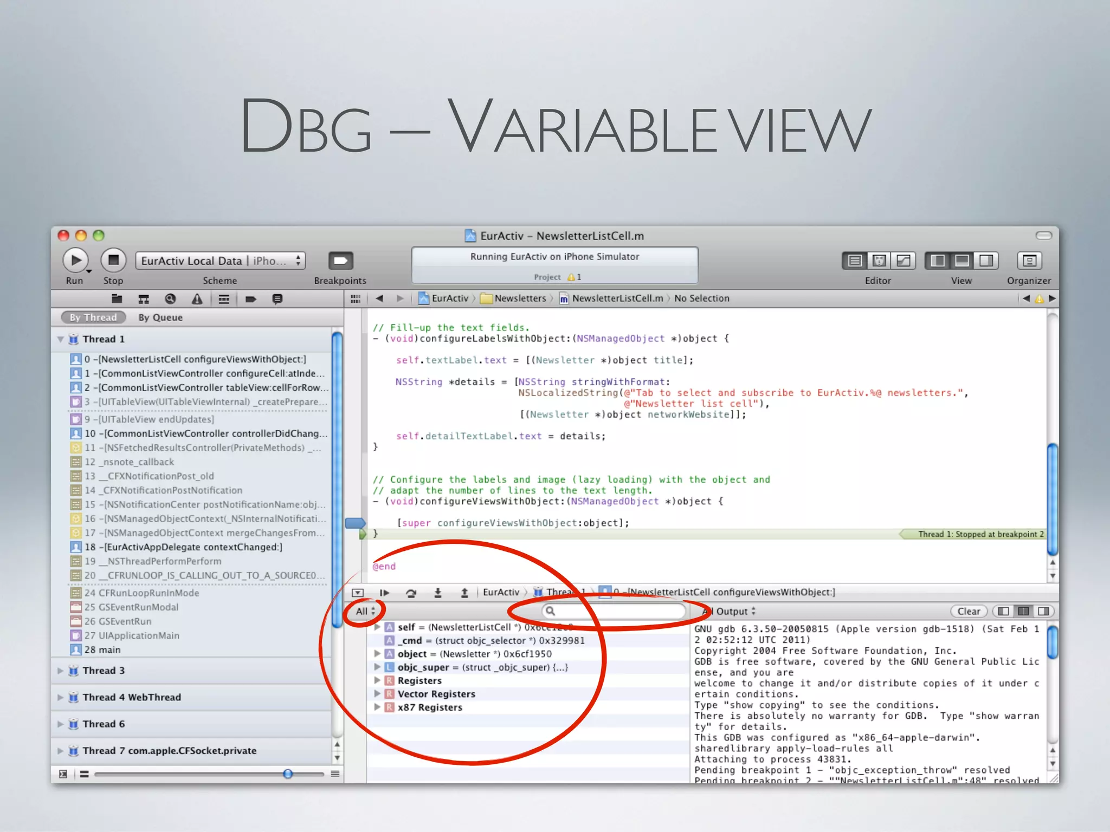
Task: Open the Organizer window
Action: tap(1029, 261)
